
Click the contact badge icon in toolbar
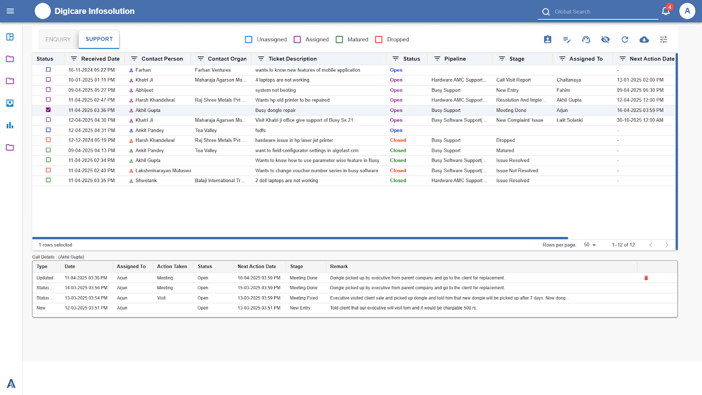click(x=548, y=39)
